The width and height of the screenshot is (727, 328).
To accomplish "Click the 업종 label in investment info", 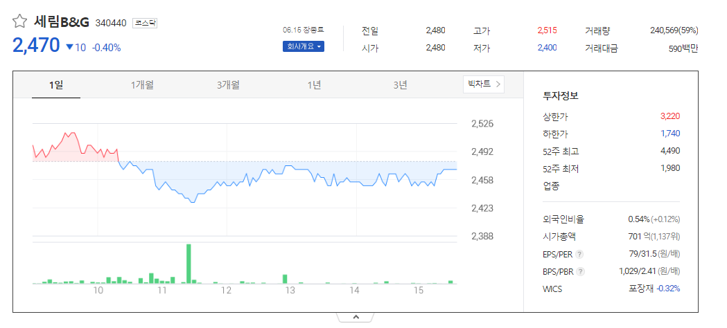I will [x=551, y=186].
